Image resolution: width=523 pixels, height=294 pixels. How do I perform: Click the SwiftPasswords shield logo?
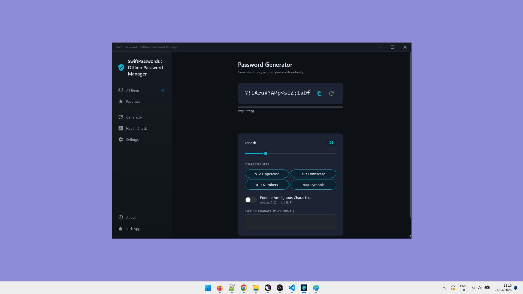pos(121,68)
